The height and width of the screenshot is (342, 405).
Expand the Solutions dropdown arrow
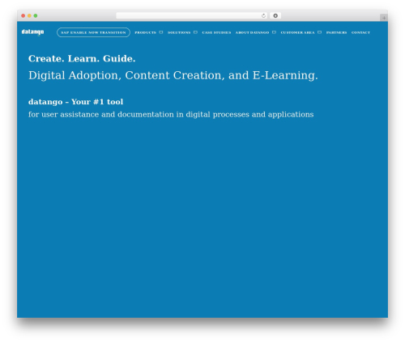(x=195, y=32)
